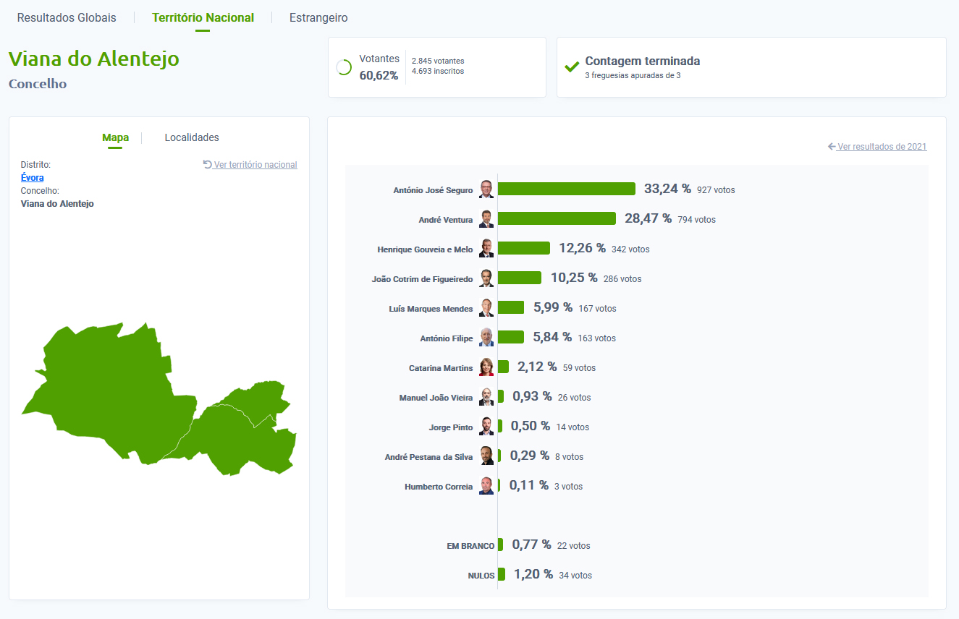959x619 pixels.
Task: Click the left arrow before Ver resultados de 2021
Action: (x=832, y=147)
